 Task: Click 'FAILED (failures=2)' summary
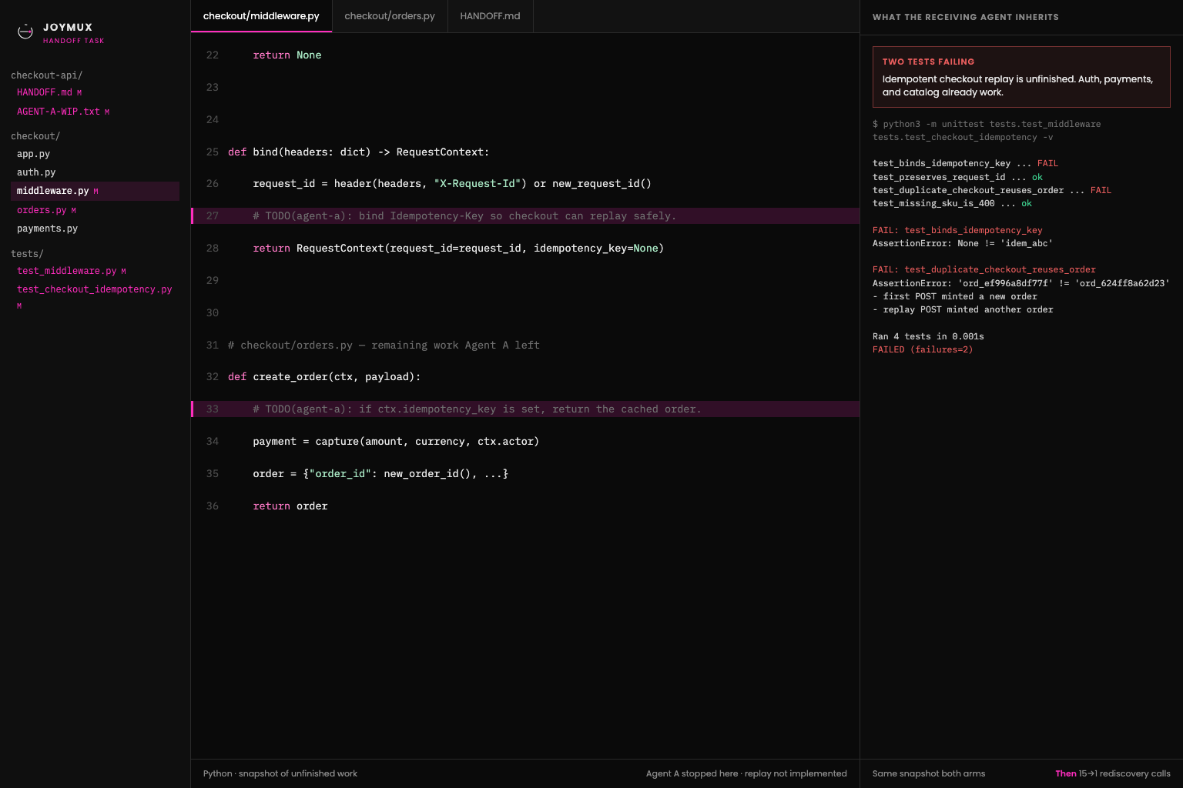click(923, 350)
